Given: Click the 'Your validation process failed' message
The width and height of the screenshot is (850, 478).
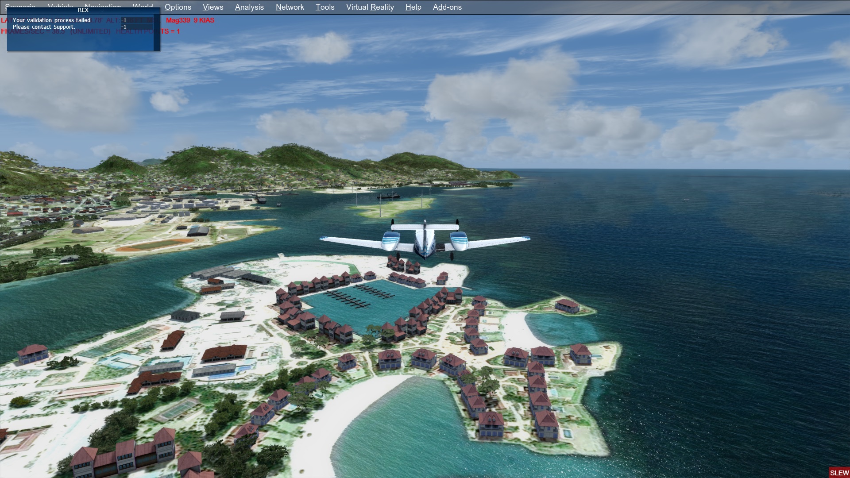Looking at the screenshot, I should pyautogui.click(x=51, y=20).
